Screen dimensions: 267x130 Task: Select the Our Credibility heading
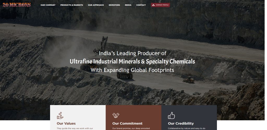[181, 123]
